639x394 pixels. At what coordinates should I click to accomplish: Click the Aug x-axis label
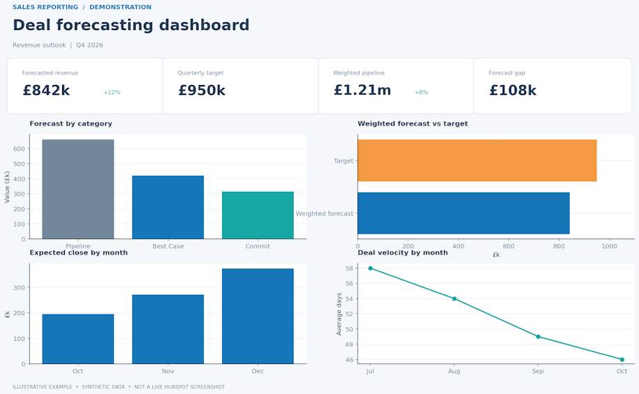click(x=454, y=371)
